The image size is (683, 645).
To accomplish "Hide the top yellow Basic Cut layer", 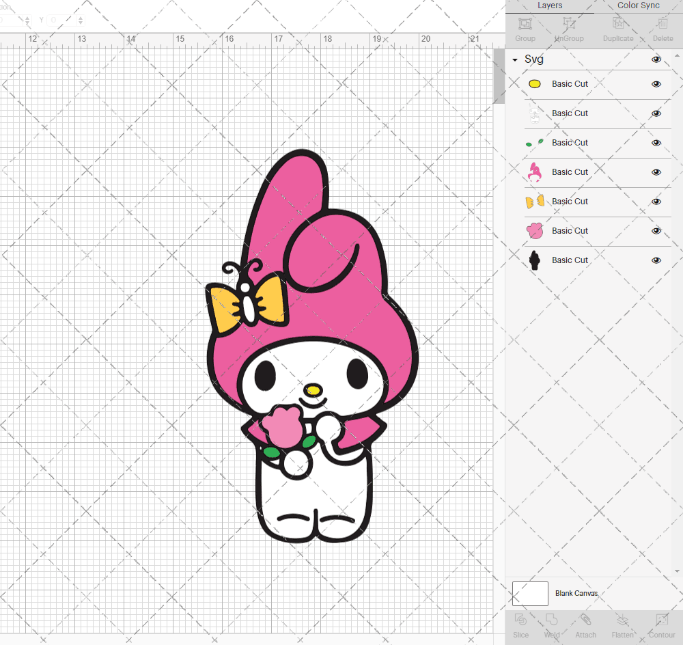I will (x=656, y=83).
